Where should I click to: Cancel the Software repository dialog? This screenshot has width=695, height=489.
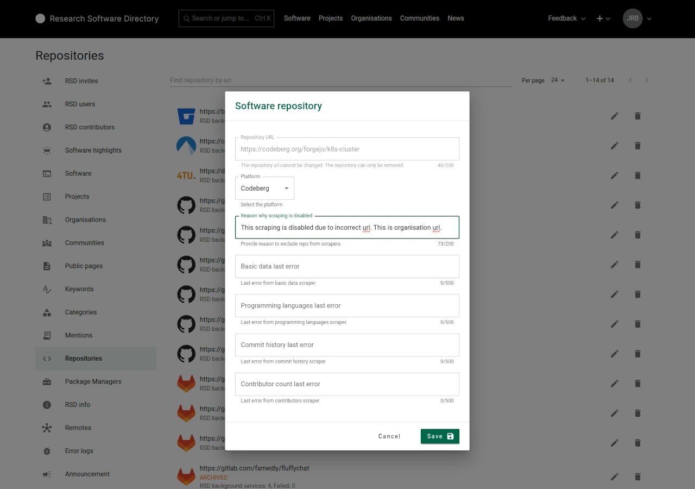[x=389, y=436]
